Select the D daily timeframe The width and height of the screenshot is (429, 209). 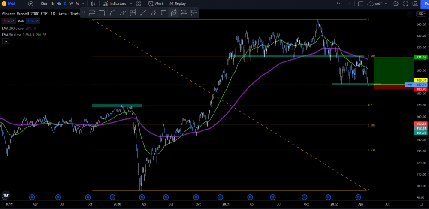click(x=65, y=3)
